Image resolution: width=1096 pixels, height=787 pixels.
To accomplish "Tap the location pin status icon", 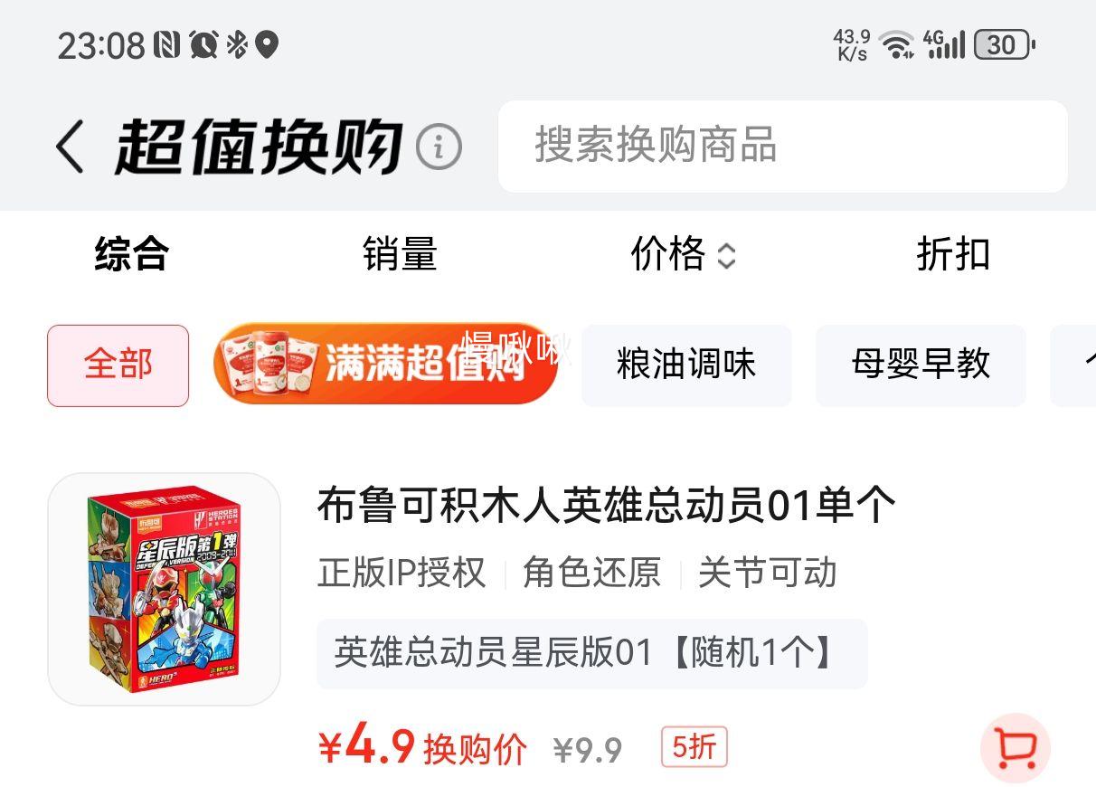I will pos(267,44).
